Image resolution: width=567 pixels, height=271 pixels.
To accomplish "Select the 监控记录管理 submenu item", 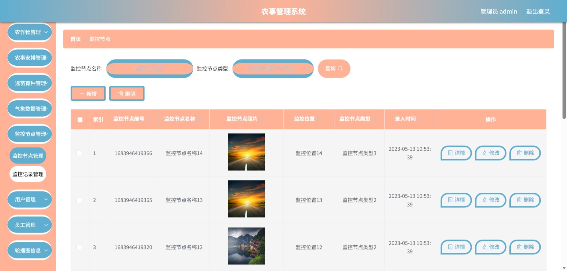I will (x=28, y=174).
